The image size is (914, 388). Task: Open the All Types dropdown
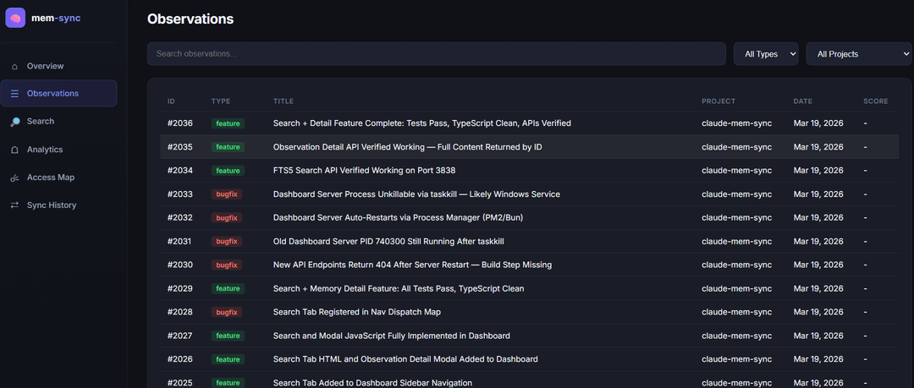tap(766, 53)
